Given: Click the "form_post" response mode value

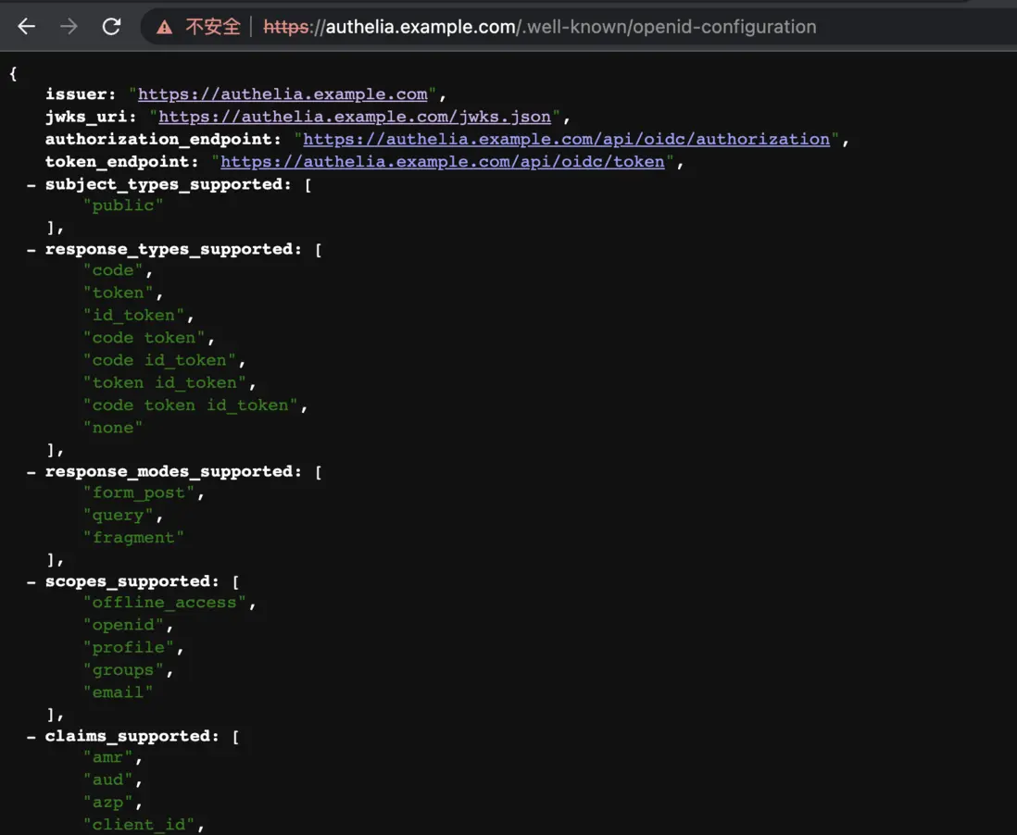Looking at the screenshot, I should (139, 493).
